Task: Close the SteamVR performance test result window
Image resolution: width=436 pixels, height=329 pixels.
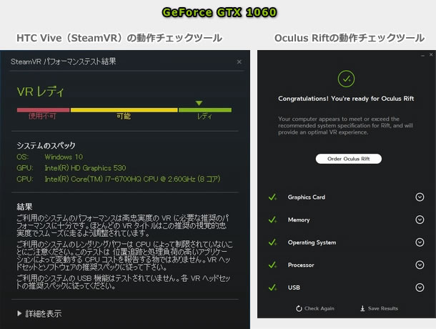Action: [239, 62]
